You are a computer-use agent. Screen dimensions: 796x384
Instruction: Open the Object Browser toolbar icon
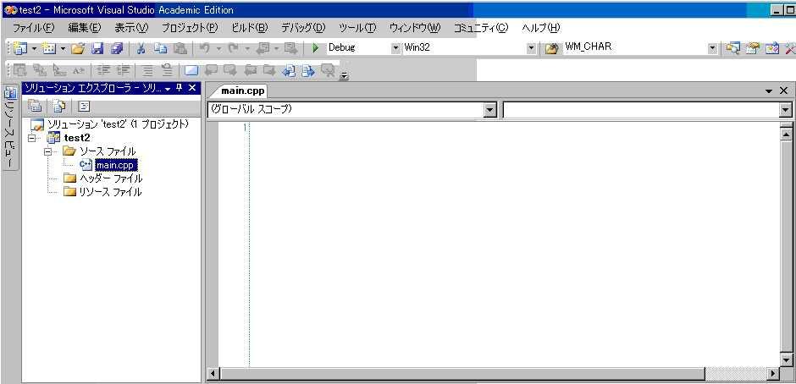point(772,48)
